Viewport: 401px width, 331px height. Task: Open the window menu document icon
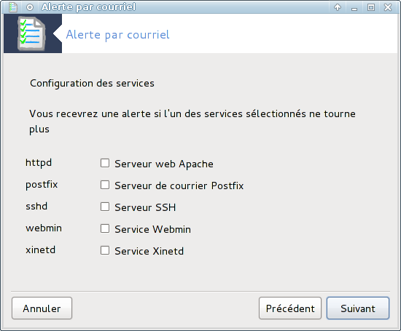pos(13,7)
